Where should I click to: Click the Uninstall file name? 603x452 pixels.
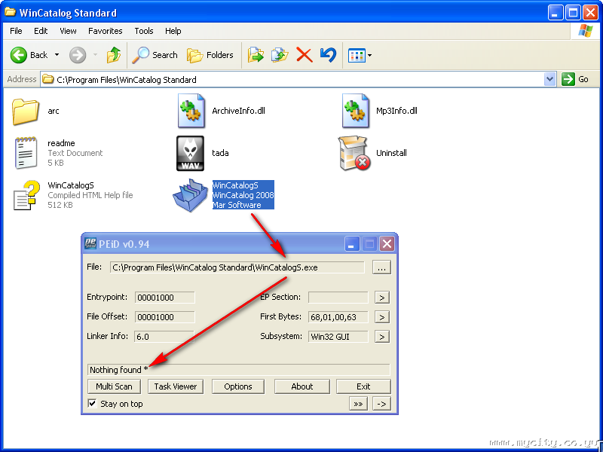(391, 153)
